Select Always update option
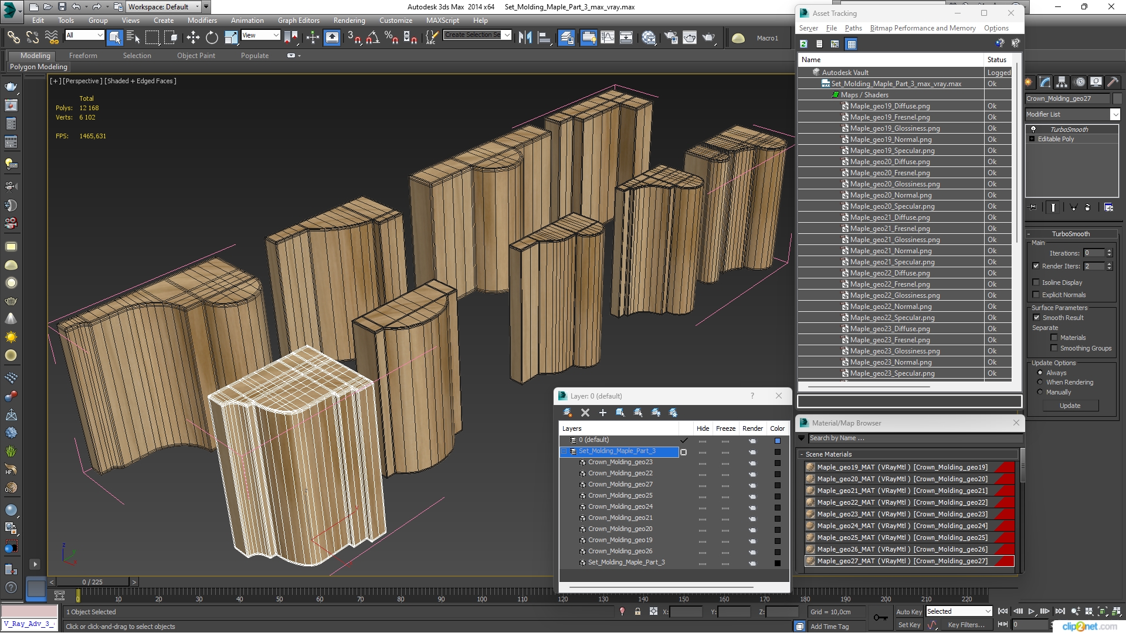This screenshot has width=1126, height=633. tap(1040, 373)
